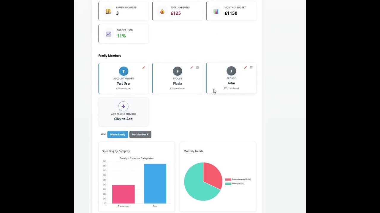Viewport: 380px width, 213px height.
Task: Select Test User's edit pencil icon
Action: (144, 68)
